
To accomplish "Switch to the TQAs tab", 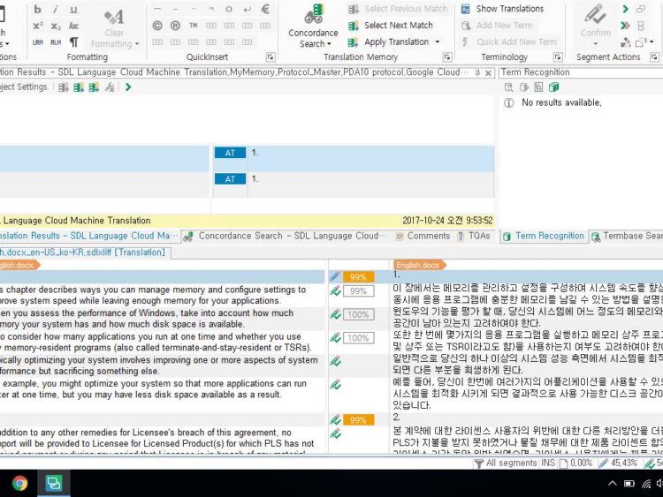I will pyautogui.click(x=475, y=236).
